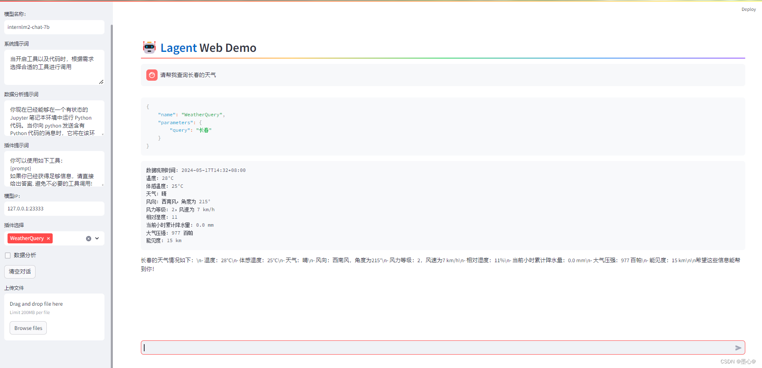Click the 相对湿度: 11 line
762x368 pixels.
(162, 217)
